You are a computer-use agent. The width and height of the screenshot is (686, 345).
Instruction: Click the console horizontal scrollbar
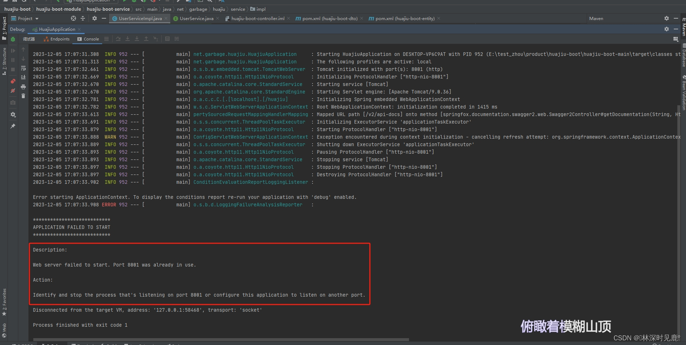(x=221, y=339)
